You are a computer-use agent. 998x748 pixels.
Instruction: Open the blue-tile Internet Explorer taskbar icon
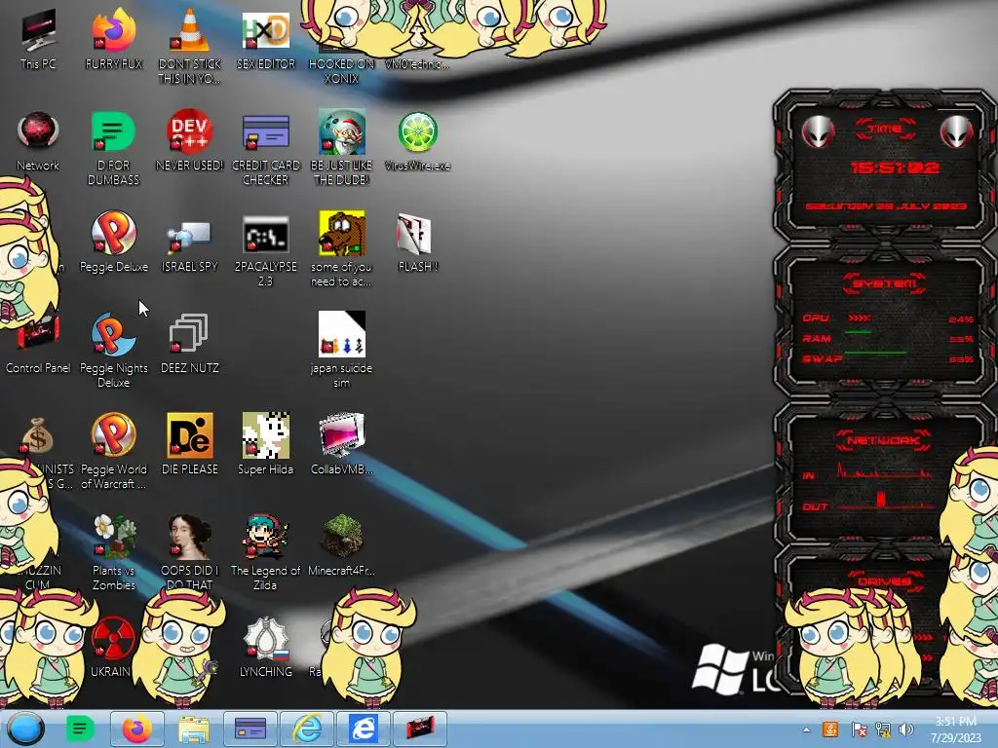(x=364, y=729)
